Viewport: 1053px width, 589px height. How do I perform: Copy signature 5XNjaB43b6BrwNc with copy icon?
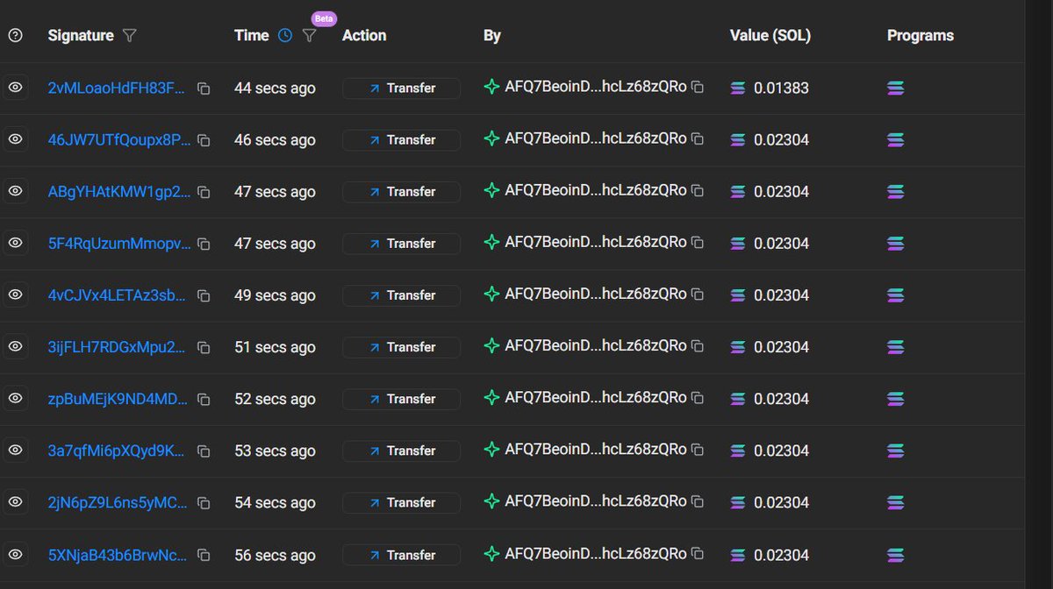click(x=204, y=555)
